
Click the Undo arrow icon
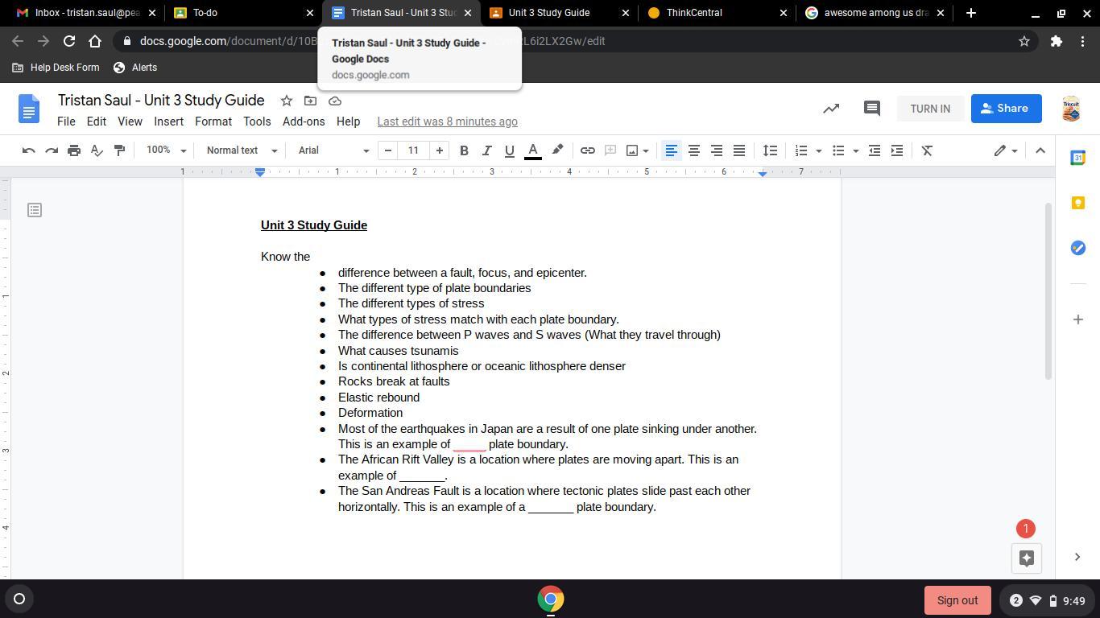pos(29,150)
